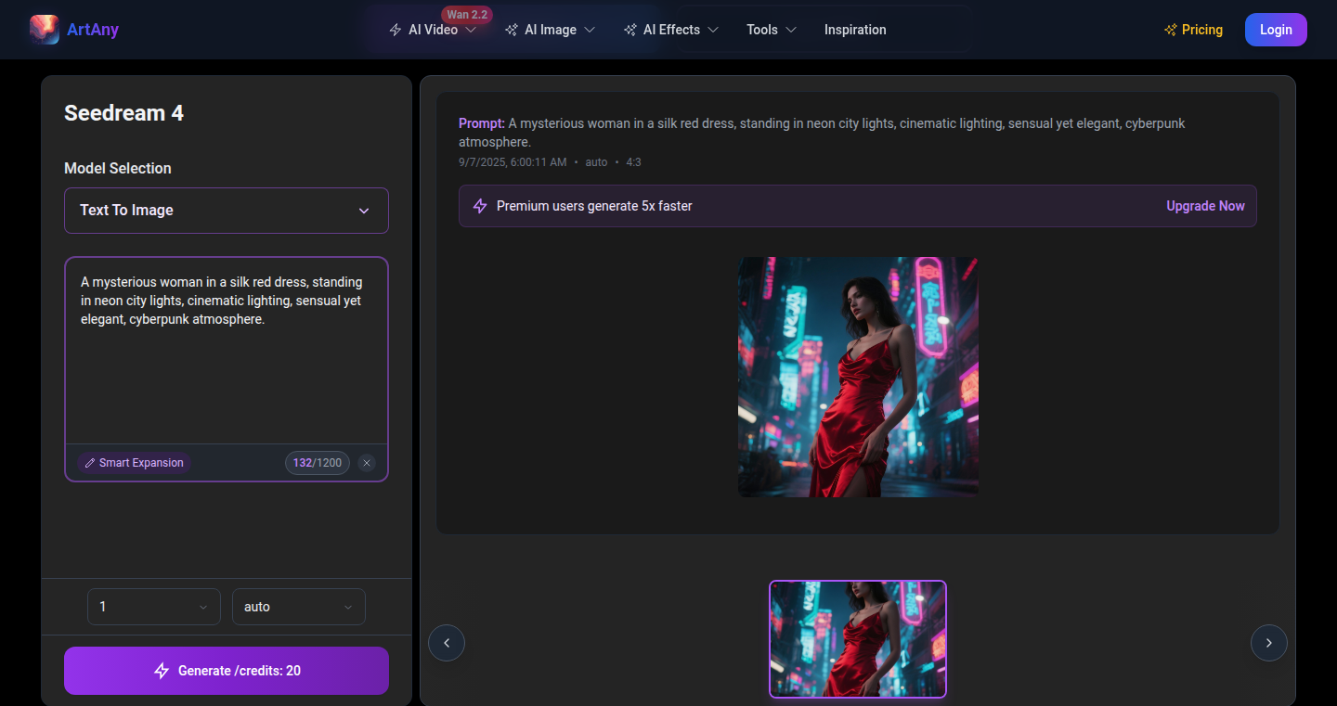Click the Wan 2.2 badge
This screenshot has width=1337, height=706.
(x=467, y=15)
